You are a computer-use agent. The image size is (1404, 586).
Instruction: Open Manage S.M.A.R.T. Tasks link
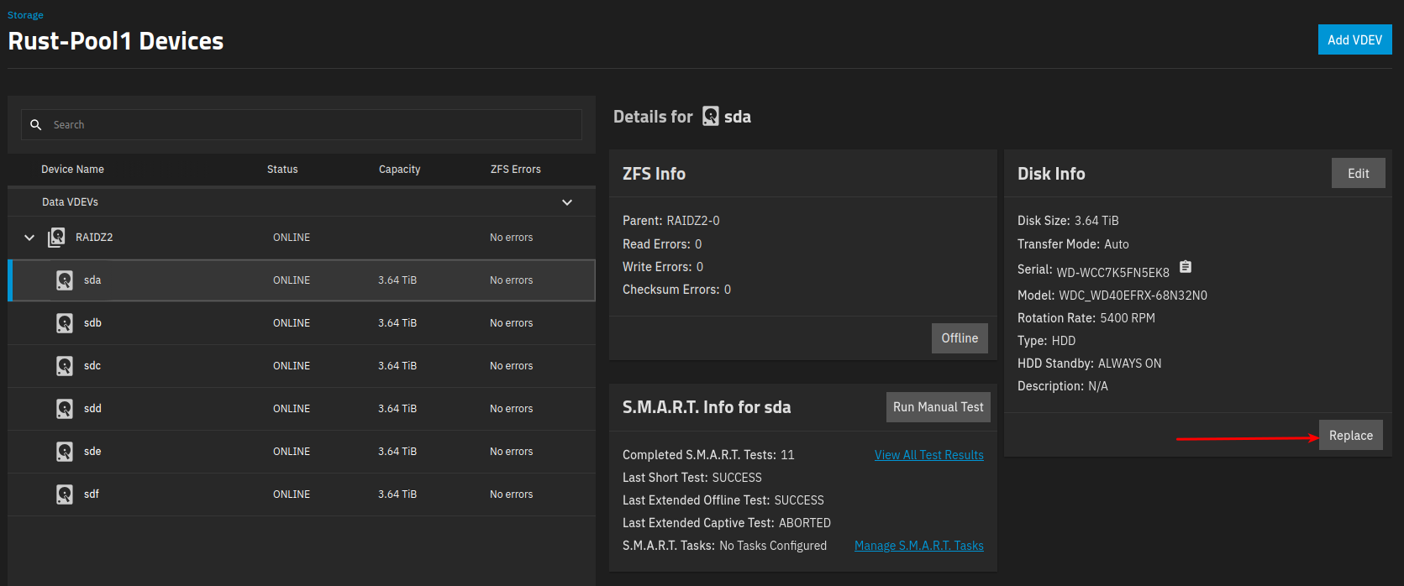pos(918,546)
